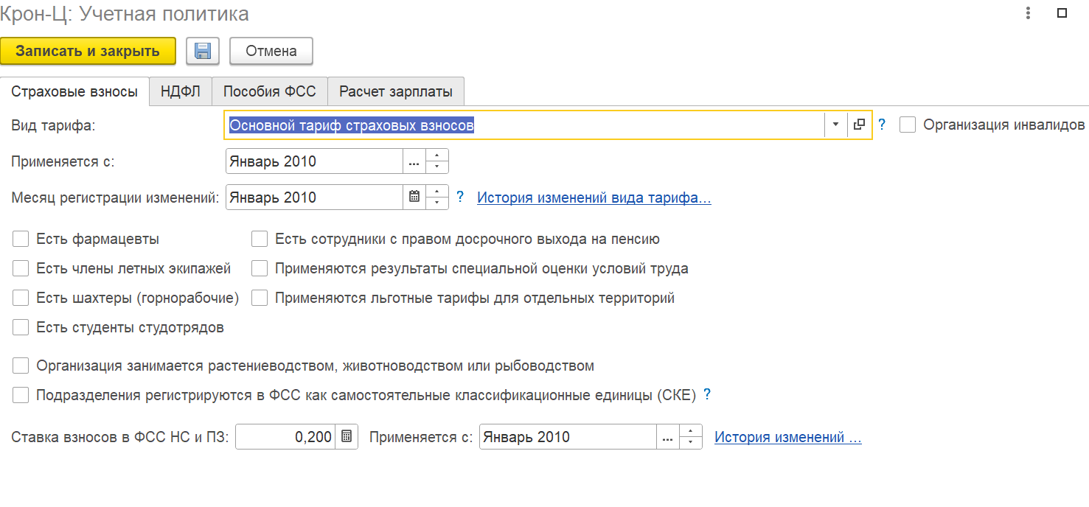Image resolution: width=1089 pixels, height=507 pixels.
Task: Open История изменений вида тарифа link
Action: pyautogui.click(x=594, y=197)
